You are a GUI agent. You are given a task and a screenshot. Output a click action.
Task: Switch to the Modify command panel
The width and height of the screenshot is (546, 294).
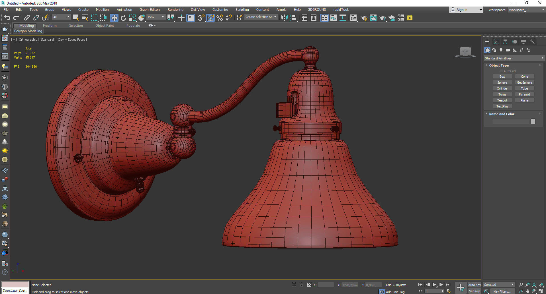click(x=496, y=42)
